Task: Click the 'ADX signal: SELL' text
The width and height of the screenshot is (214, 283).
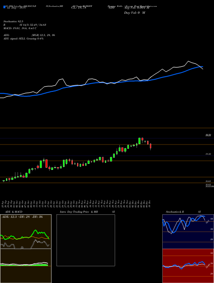Action: (15, 39)
